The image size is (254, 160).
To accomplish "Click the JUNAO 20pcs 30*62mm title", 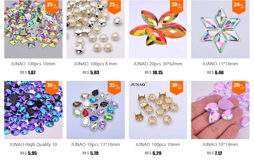I will coord(158,64).
